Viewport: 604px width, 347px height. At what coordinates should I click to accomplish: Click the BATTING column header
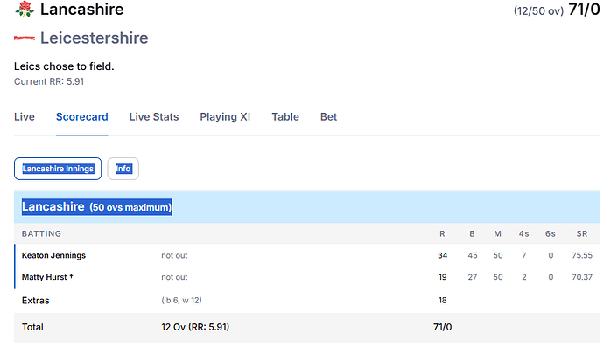coord(41,234)
